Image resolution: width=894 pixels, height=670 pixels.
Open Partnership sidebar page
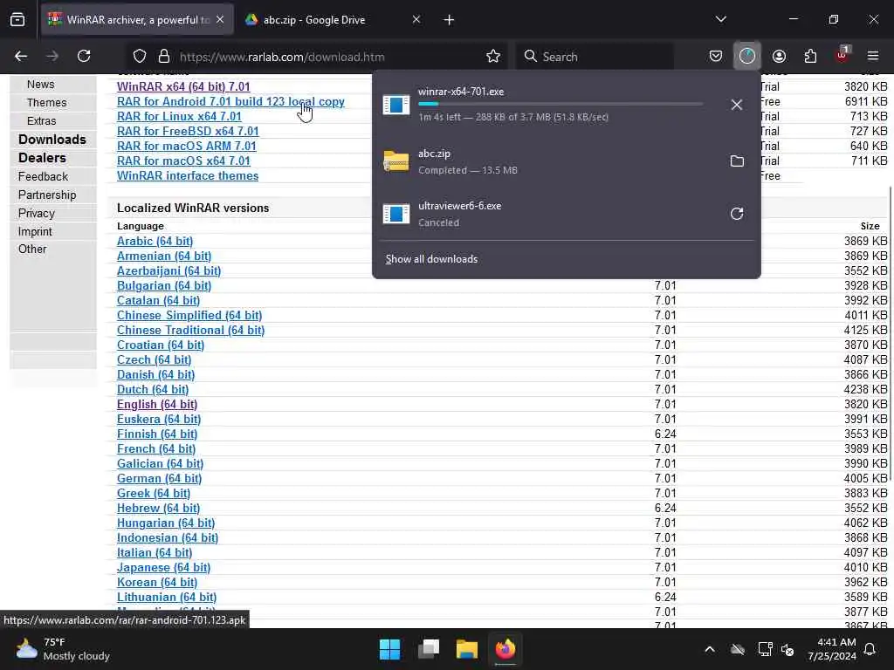point(47,195)
